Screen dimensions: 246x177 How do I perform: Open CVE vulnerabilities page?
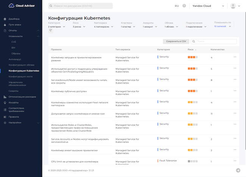pyautogui.click(x=14, y=42)
